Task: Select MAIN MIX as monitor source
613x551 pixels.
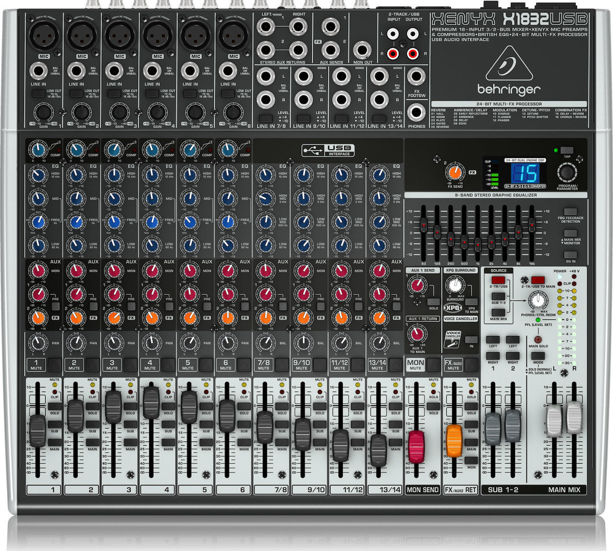Action: tap(498, 312)
